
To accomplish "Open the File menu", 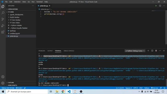I will tap(6, 2).
